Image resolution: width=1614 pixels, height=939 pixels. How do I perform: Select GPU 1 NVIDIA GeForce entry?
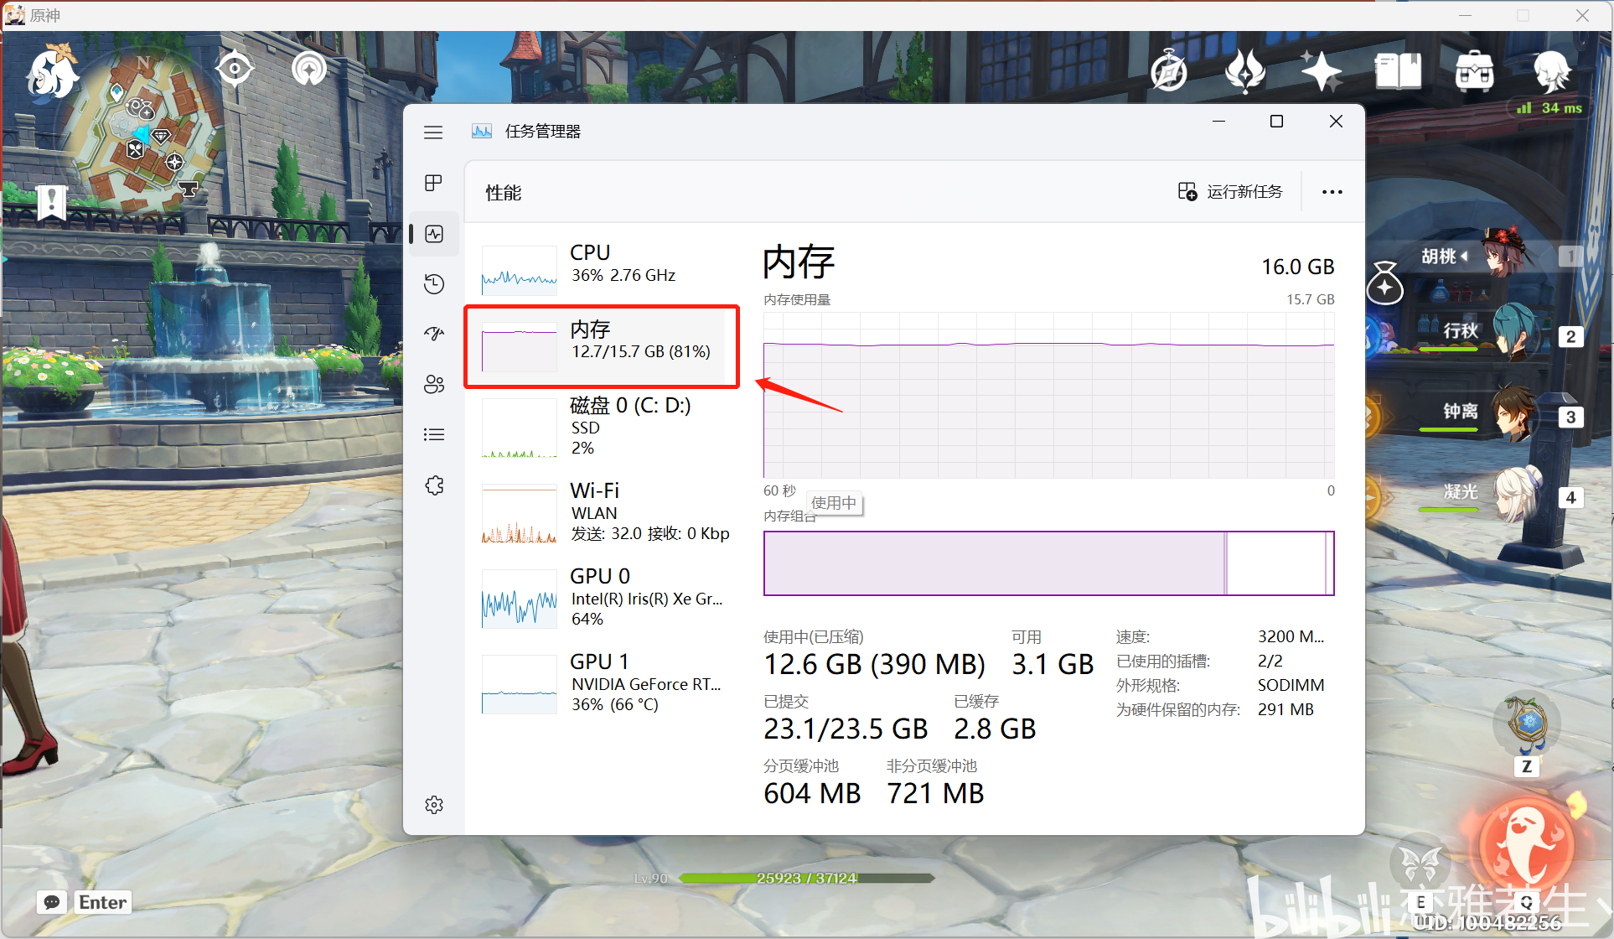pos(603,683)
